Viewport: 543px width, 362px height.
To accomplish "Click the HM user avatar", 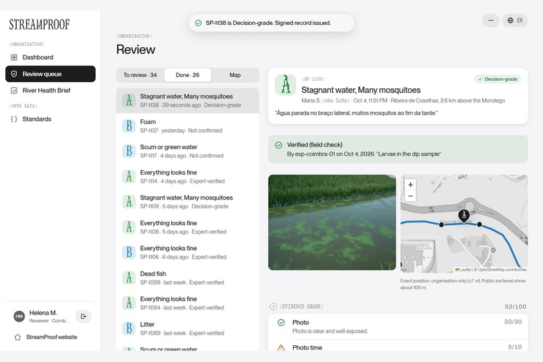I will (19, 316).
